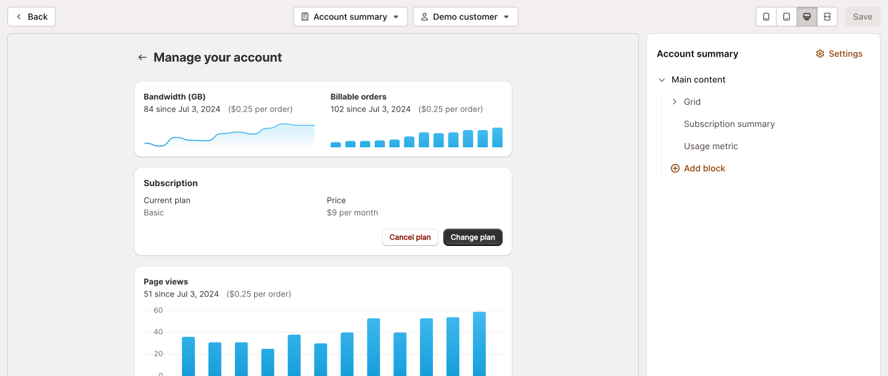Select the Subscription summary block
This screenshot has height=376, width=888.
coord(729,124)
